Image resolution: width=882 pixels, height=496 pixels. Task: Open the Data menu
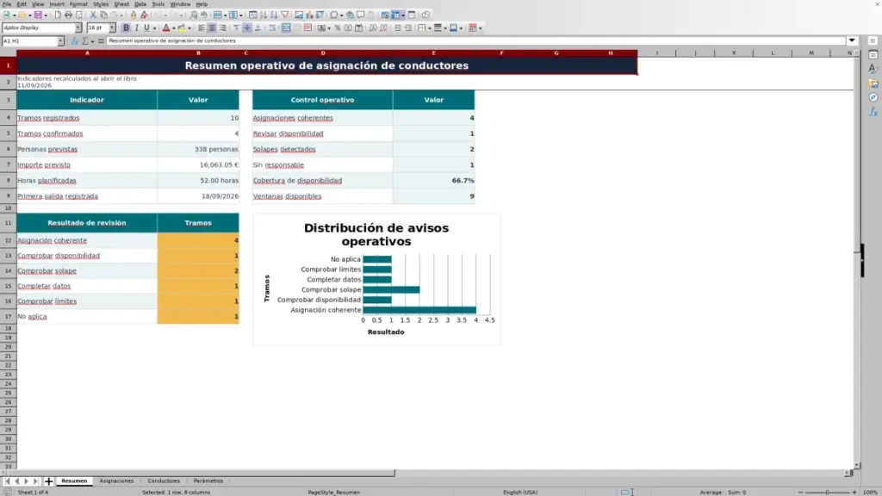point(140,4)
